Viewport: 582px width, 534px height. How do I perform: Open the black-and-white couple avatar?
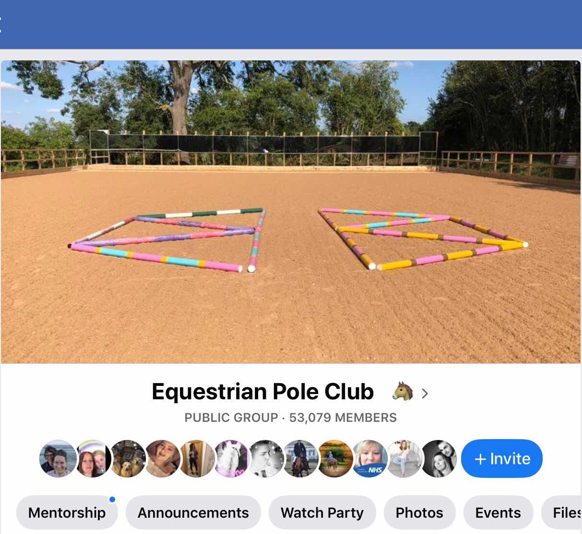(439, 459)
